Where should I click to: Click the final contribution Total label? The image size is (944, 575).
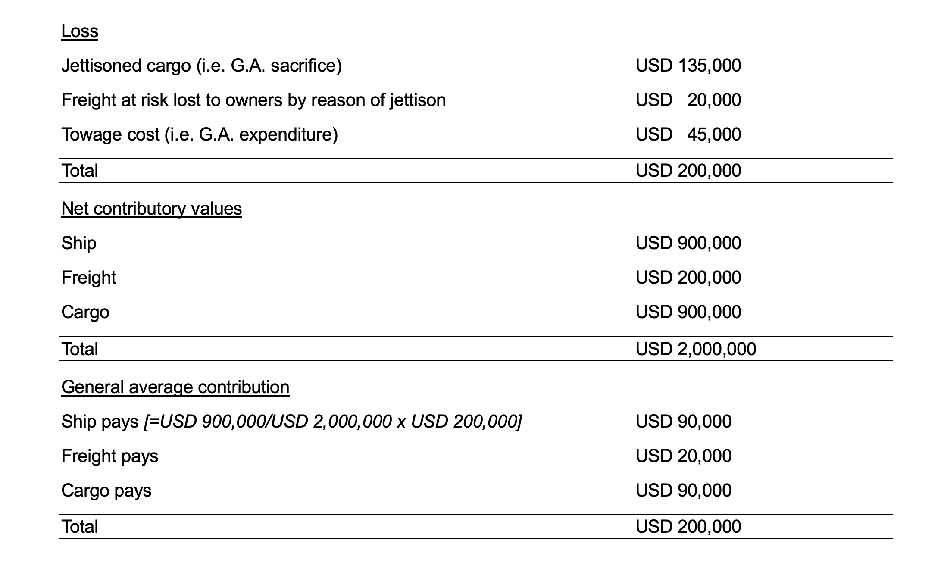(x=80, y=527)
